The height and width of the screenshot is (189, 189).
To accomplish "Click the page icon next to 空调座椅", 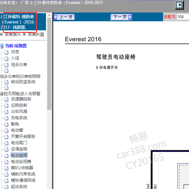I will pyautogui.click(x=7, y=149).
